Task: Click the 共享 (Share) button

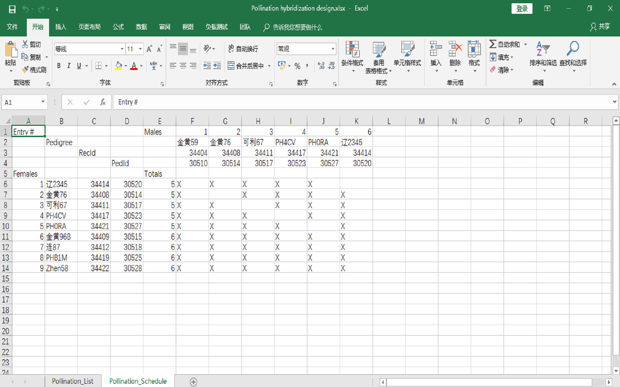Action: pos(600,27)
